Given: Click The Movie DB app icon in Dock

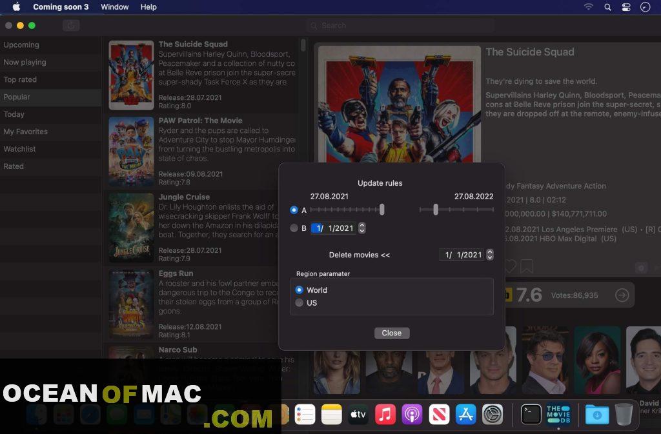Looking at the screenshot, I should click(558, 415).
